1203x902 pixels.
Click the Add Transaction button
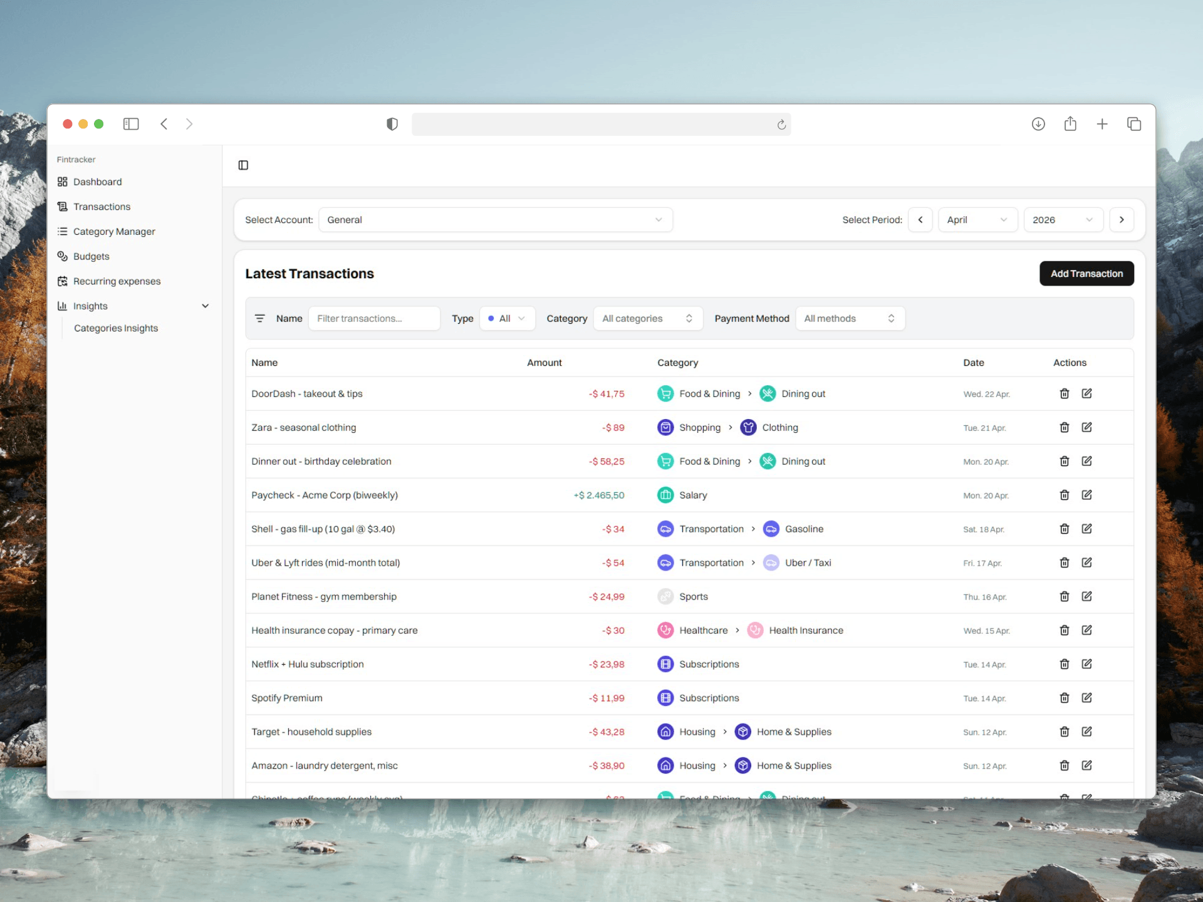tap(1086, 274)
